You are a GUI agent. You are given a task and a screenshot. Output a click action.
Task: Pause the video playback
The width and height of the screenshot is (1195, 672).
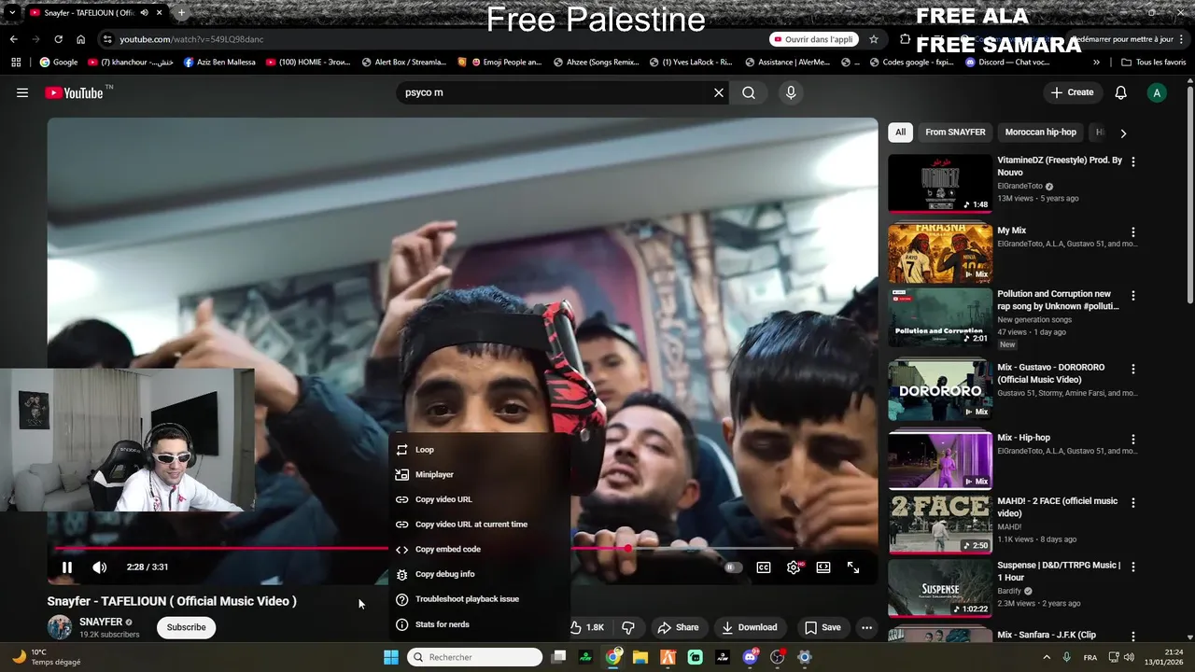tap(67, 567)
